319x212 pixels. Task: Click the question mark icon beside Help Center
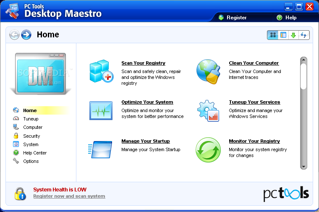click(16, 152)
